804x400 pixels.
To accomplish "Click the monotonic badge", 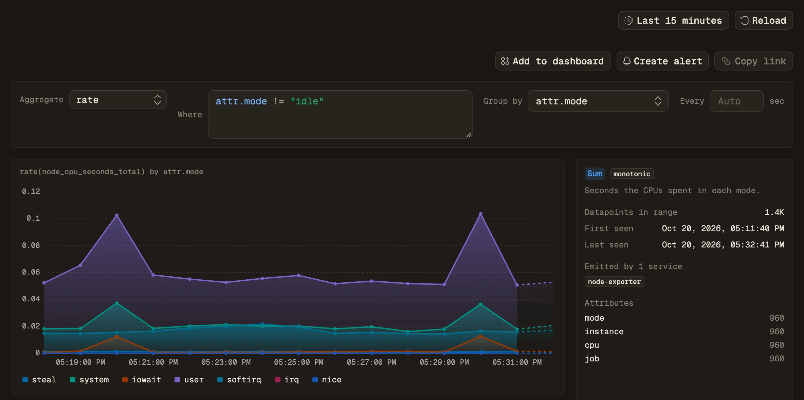I will (x=632, y=174).
